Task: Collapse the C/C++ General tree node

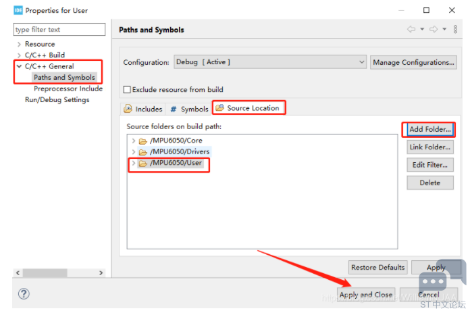Action: pos(19,66)
